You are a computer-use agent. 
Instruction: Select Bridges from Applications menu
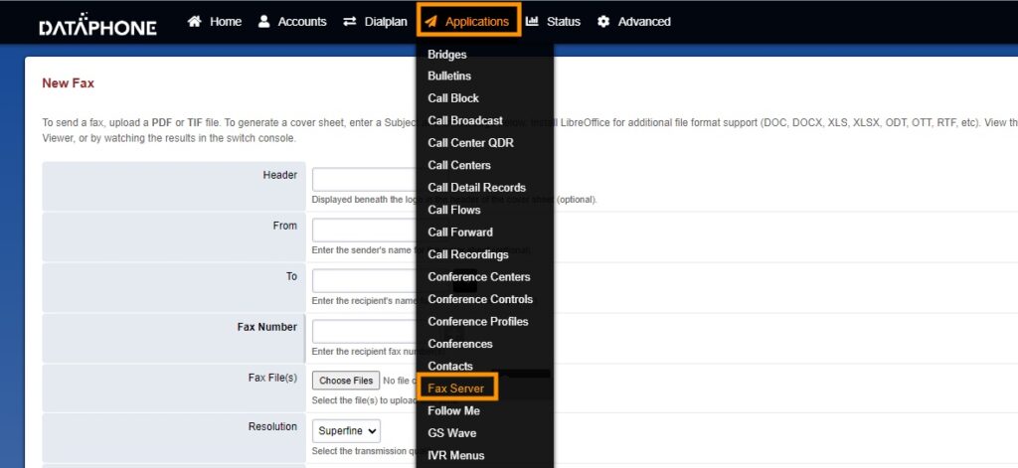[446, 55]
